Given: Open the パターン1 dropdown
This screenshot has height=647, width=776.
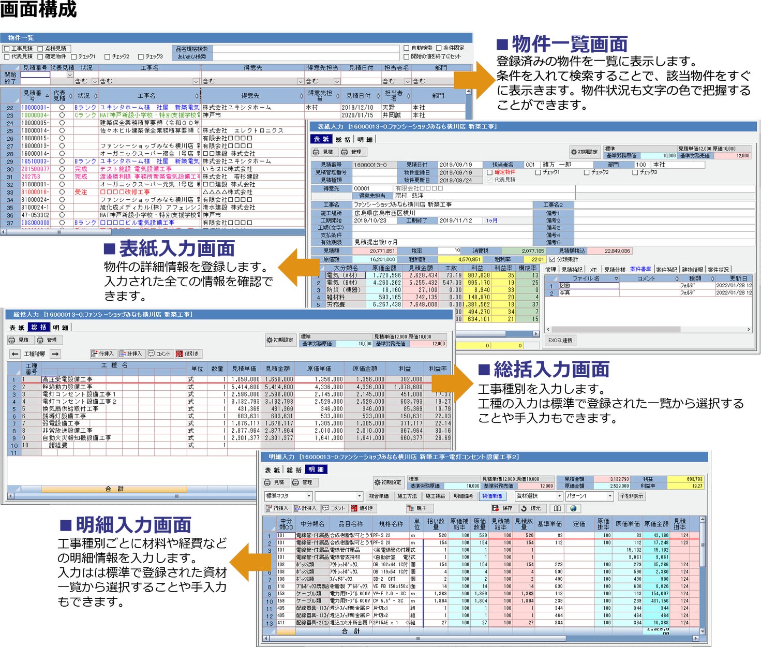Looking at the screenshot, I should click(610, 496).
